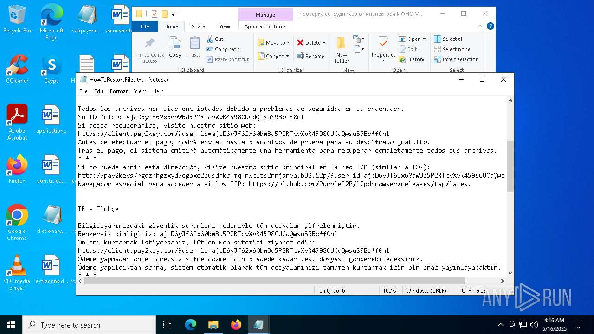594x334 pixels.
Task: Click Copy path in Clipboard group
Action: [223, 49]
